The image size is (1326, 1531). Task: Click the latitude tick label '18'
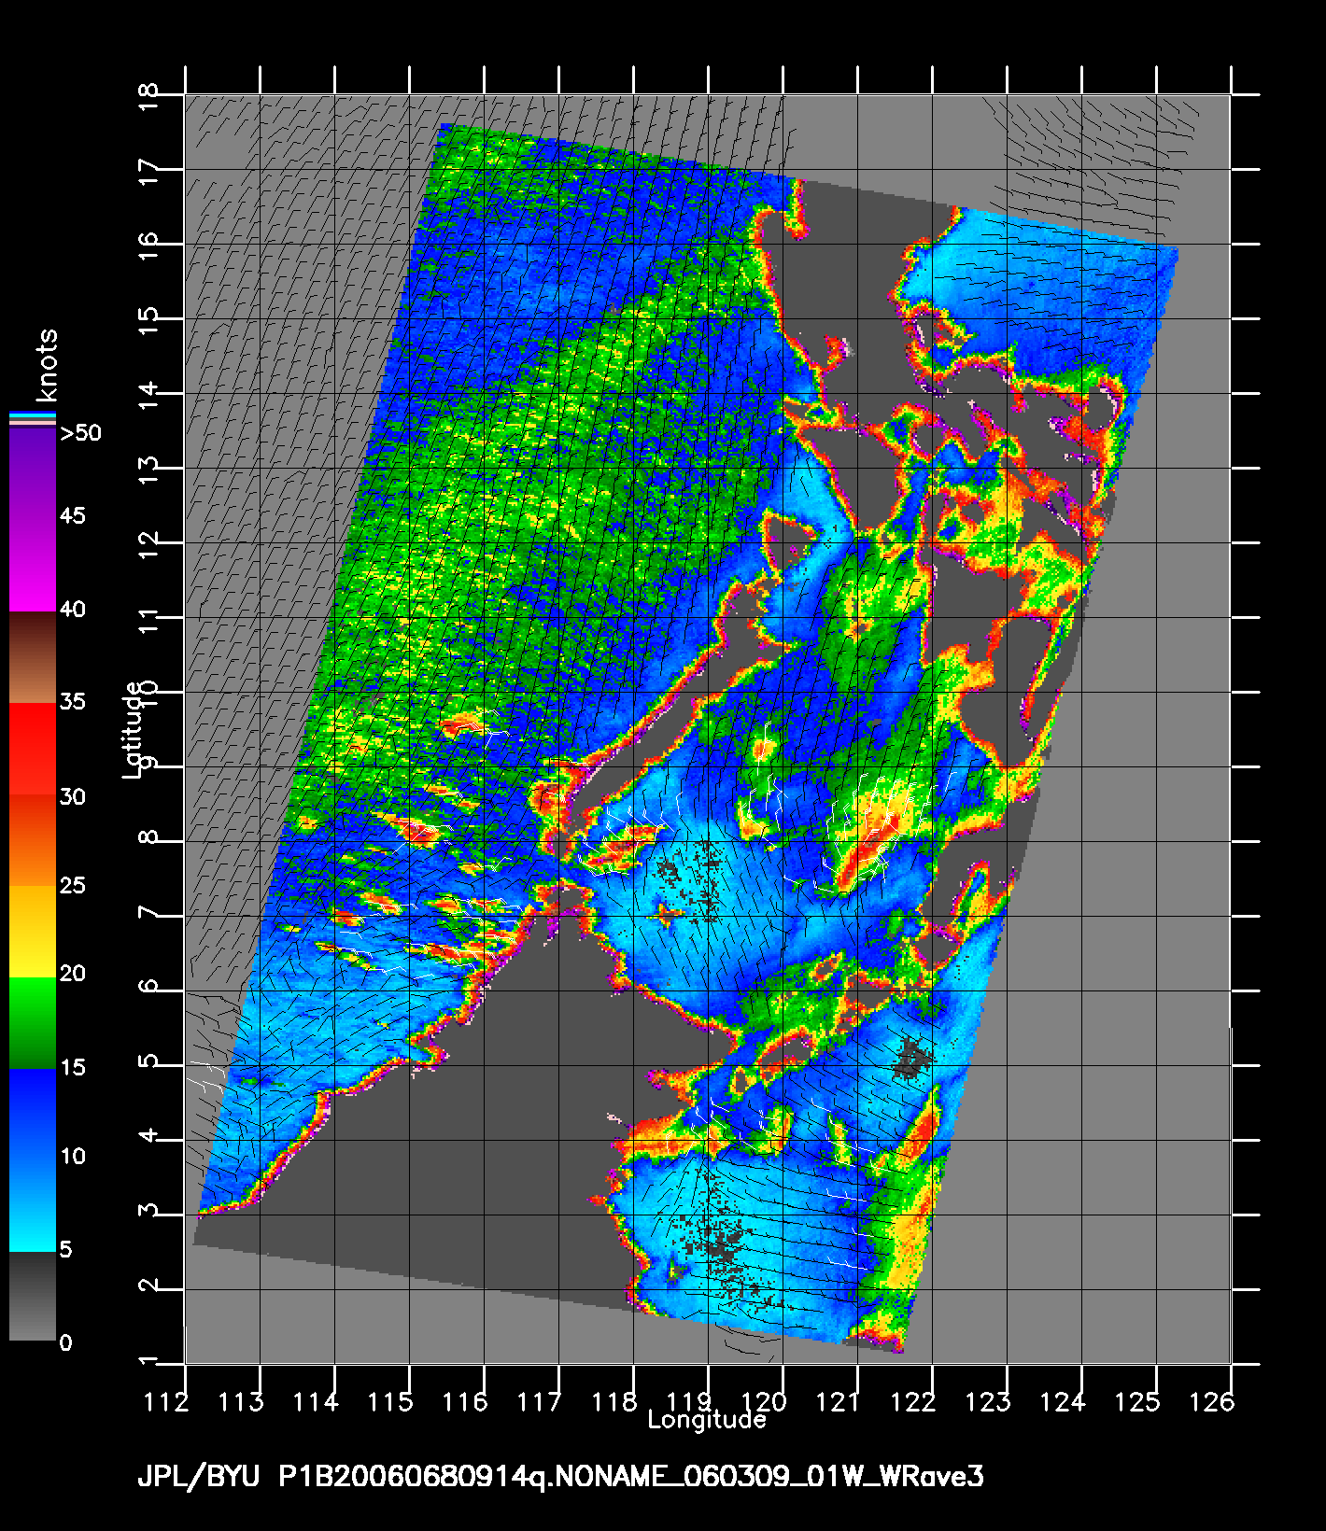click(148, 99)
